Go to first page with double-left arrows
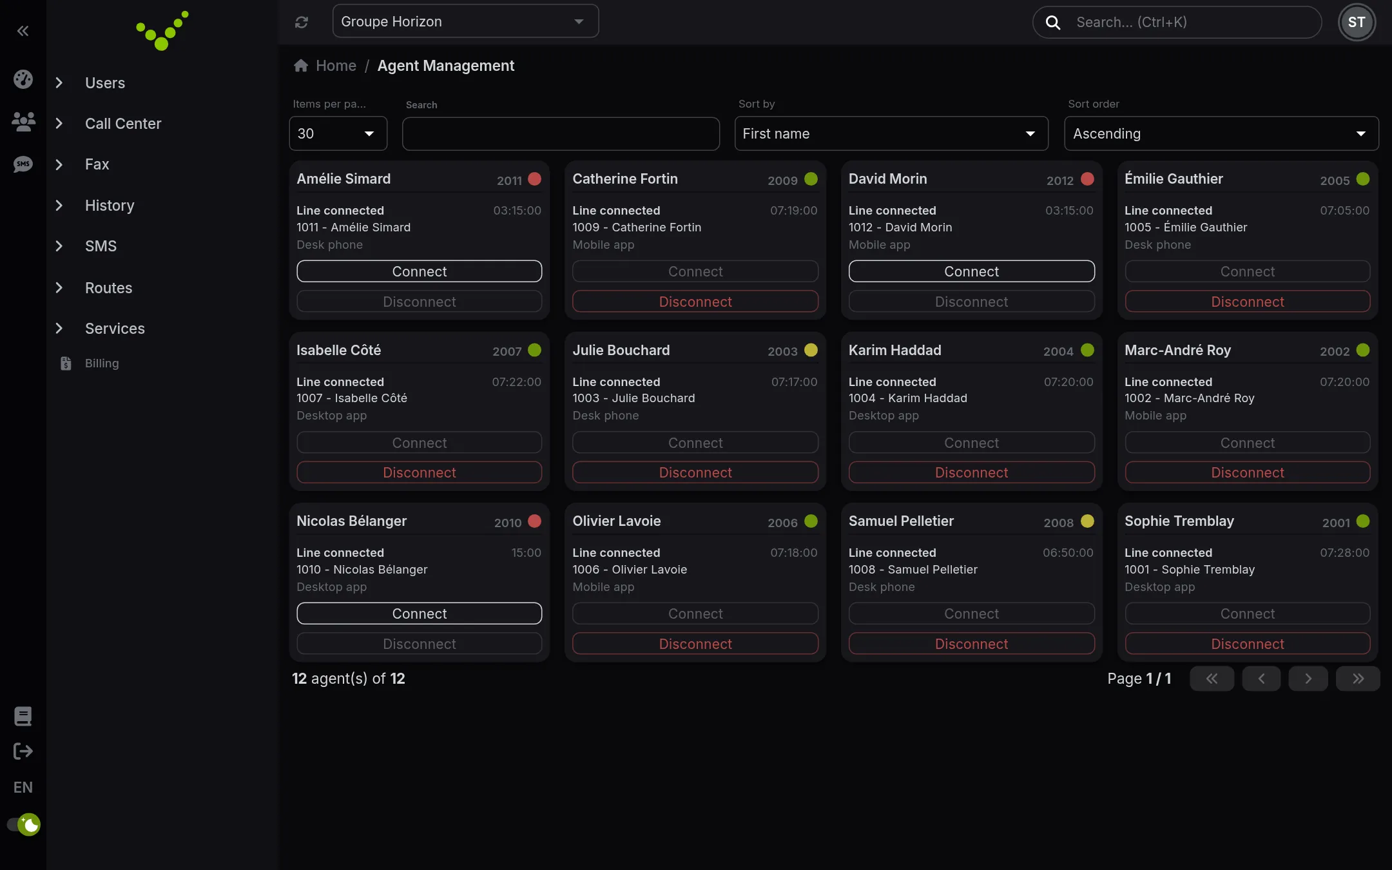The width and height of the screenshot is (1392, 870). 1212,679
